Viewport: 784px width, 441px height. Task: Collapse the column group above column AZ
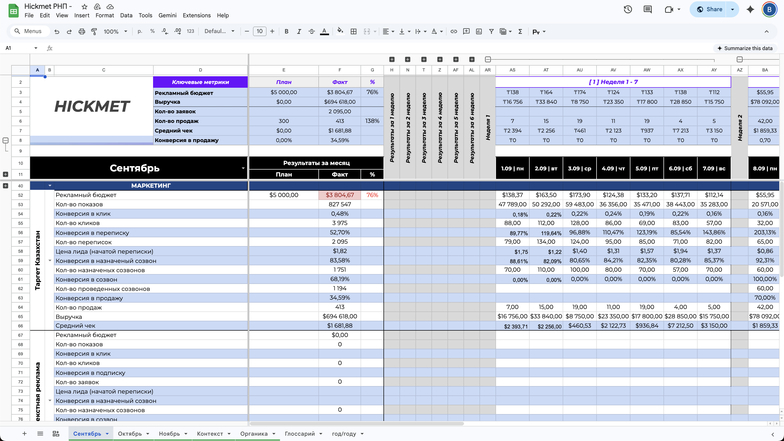pos(739,59)
